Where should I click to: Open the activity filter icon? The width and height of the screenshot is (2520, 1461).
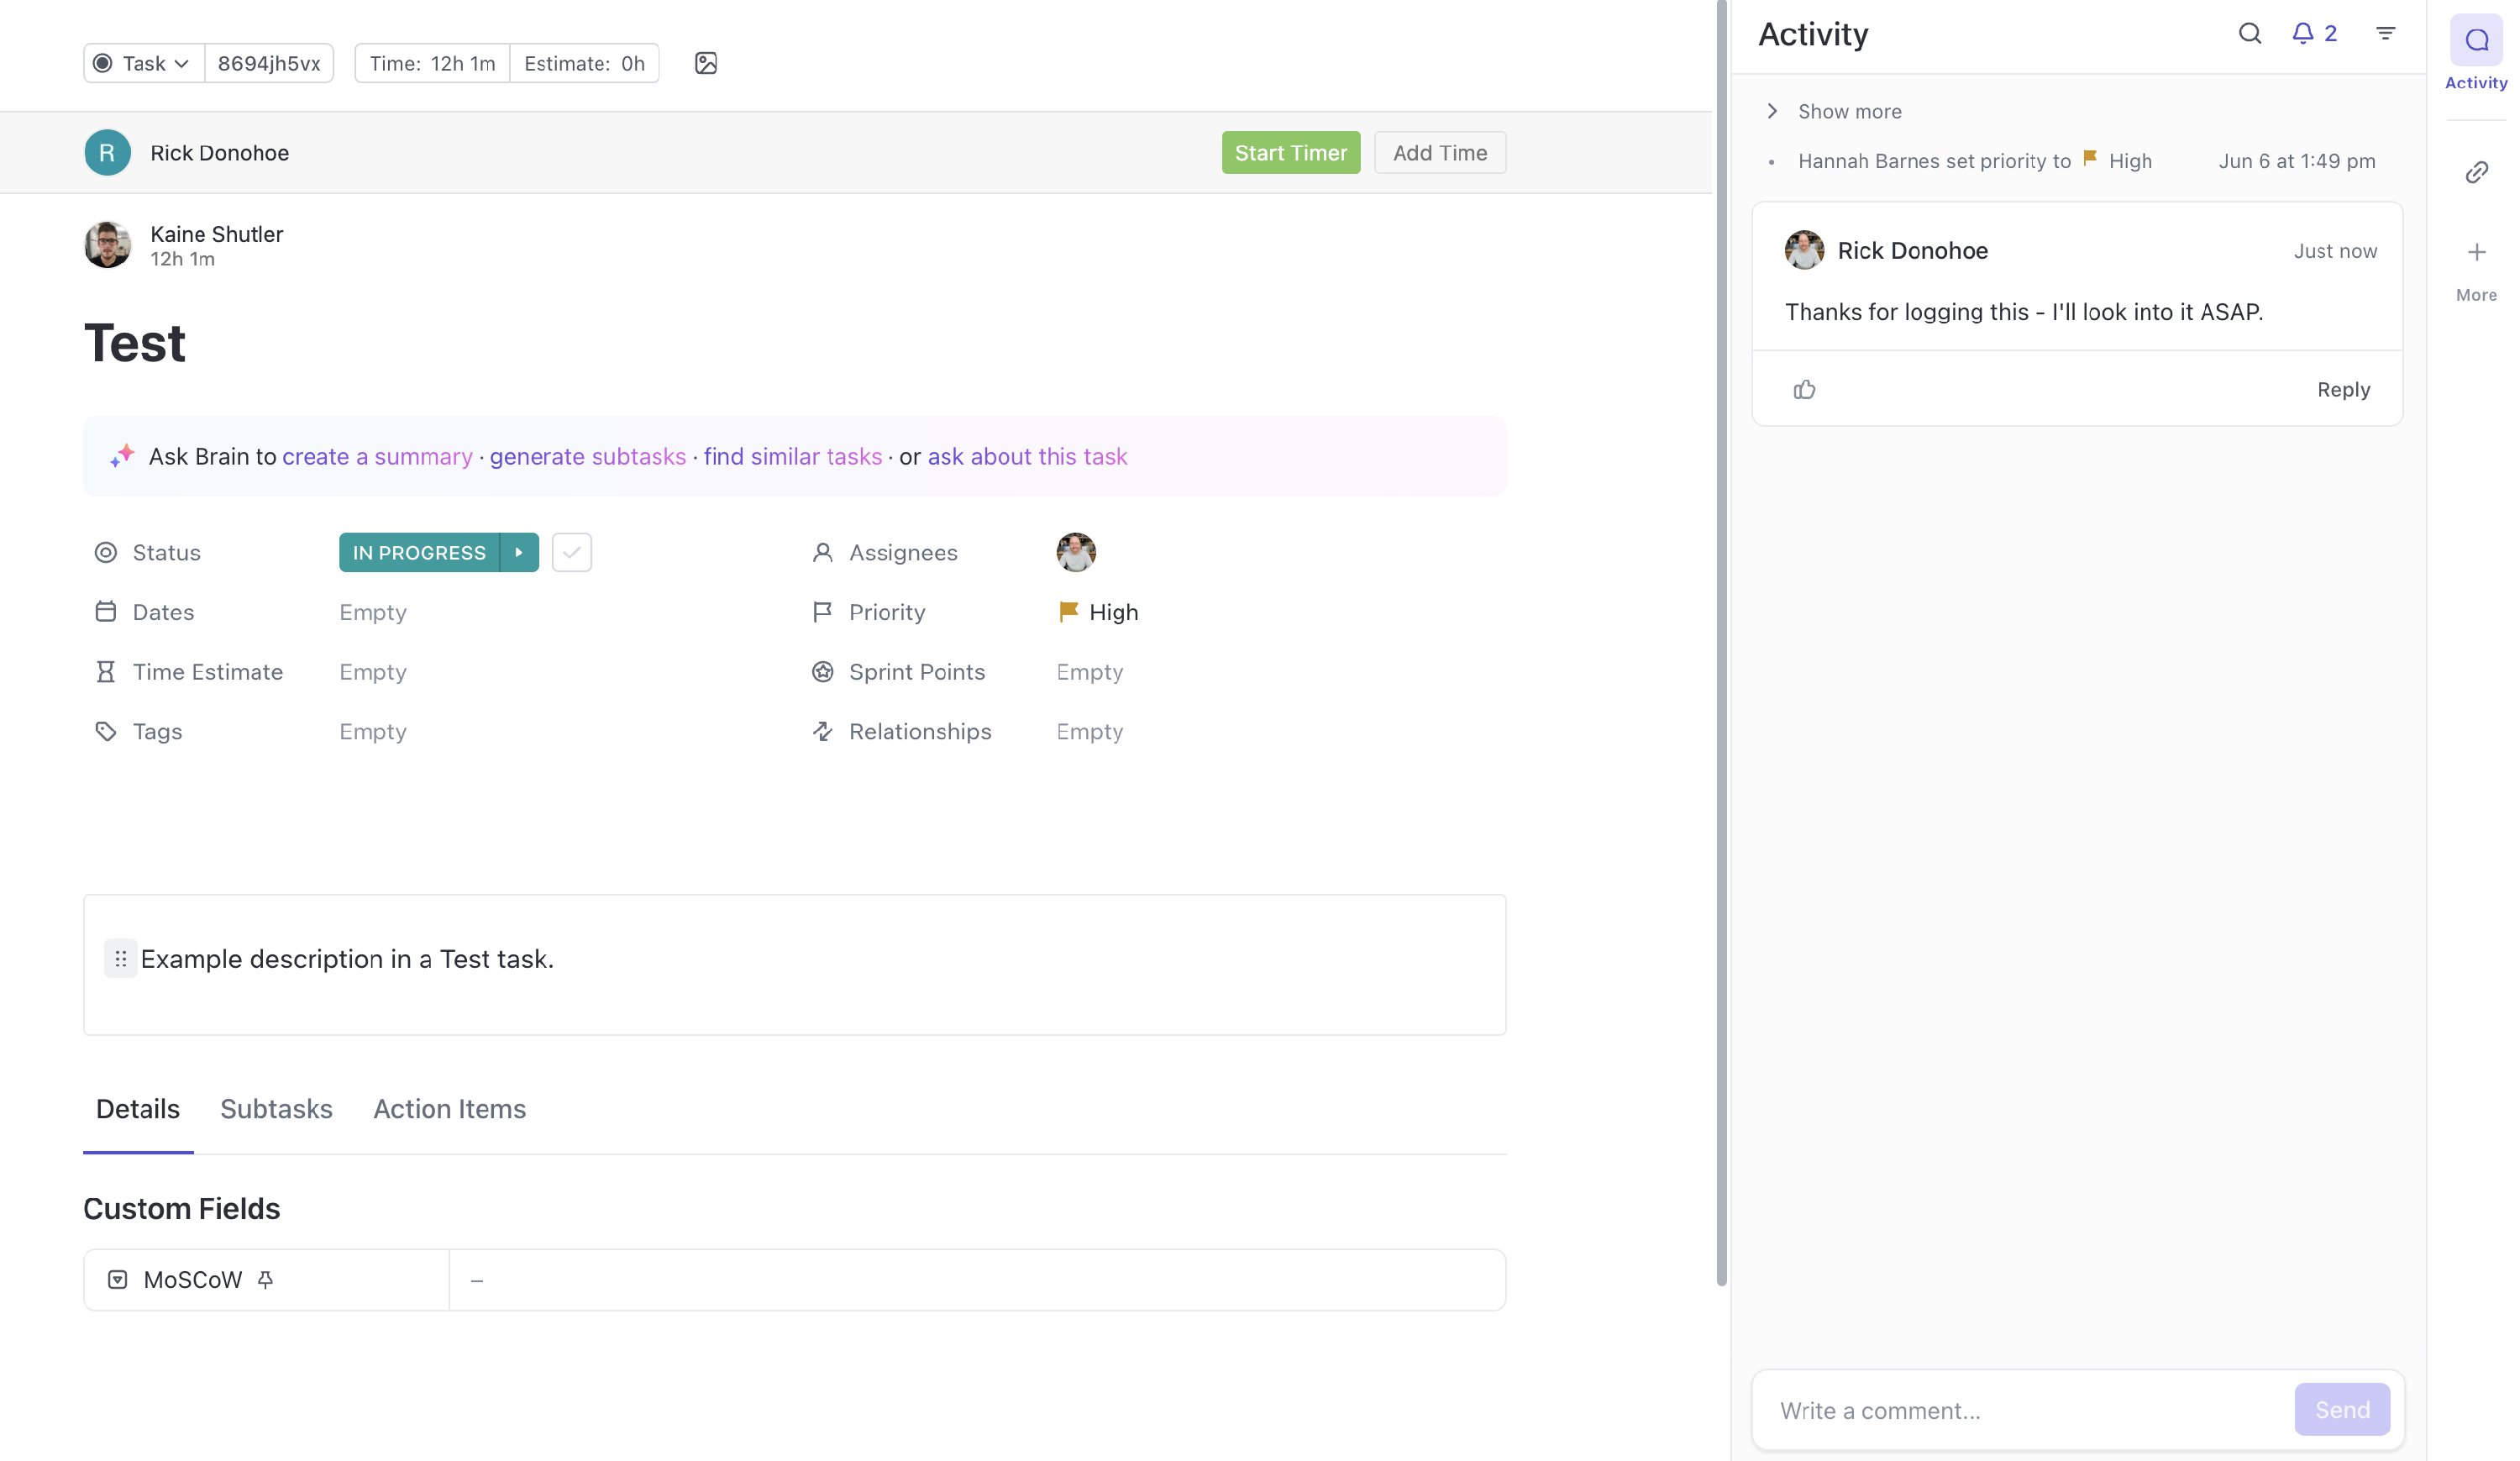[2385, 34]
